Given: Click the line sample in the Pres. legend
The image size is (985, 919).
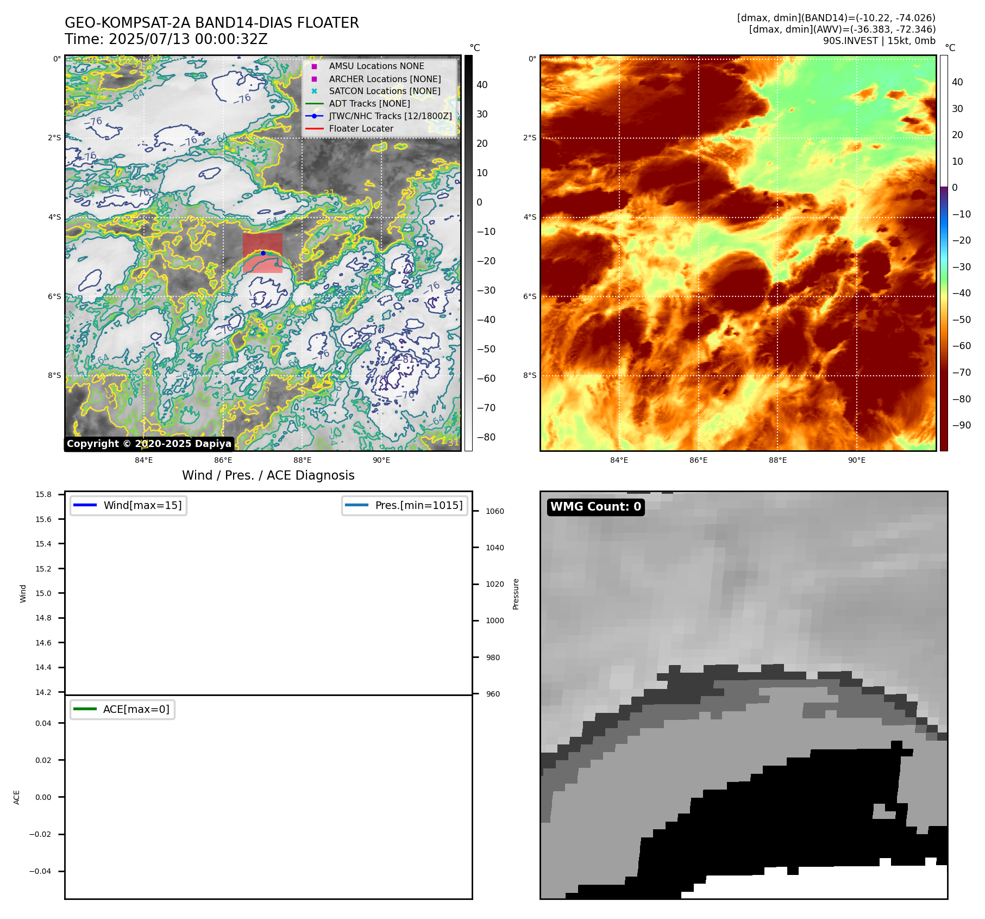Looking at the screenshot, I should pyautogui.click(x=356, y=505).
